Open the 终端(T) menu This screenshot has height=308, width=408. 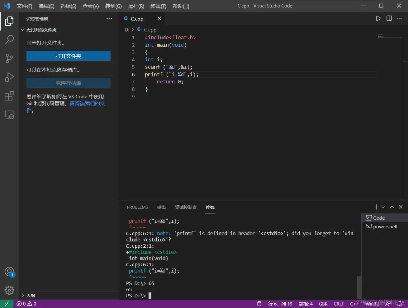(158, 6)
